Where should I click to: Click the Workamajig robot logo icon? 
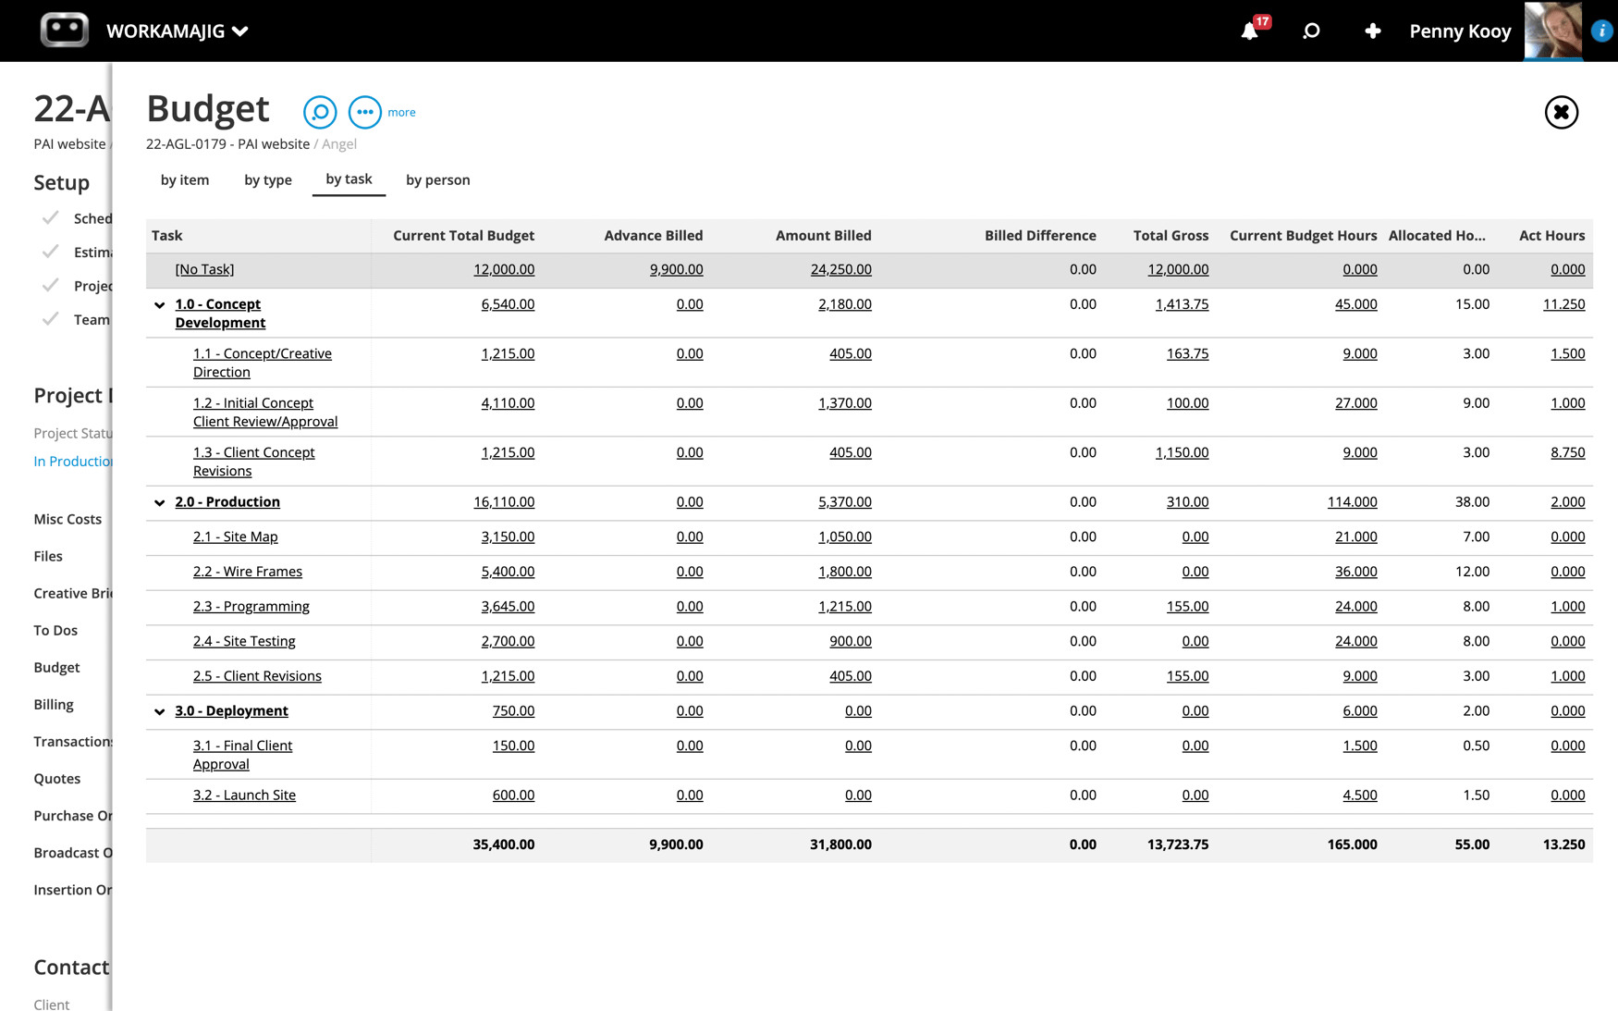tap(64, 31)
